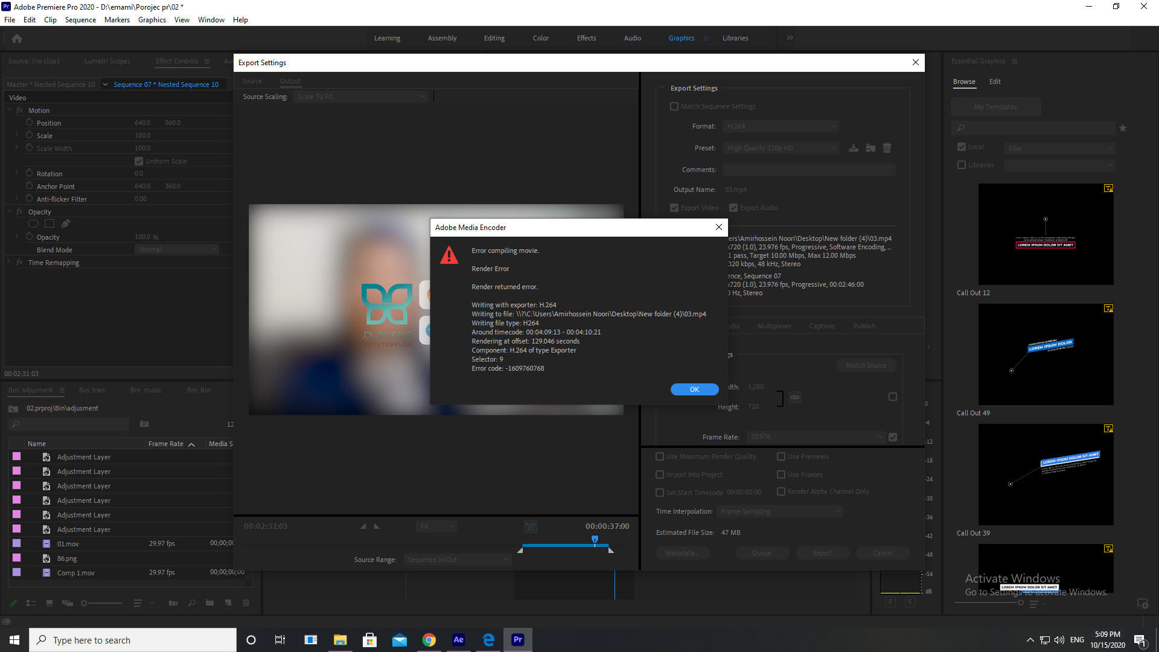Select Comp 1.mov in project panel

77,572
